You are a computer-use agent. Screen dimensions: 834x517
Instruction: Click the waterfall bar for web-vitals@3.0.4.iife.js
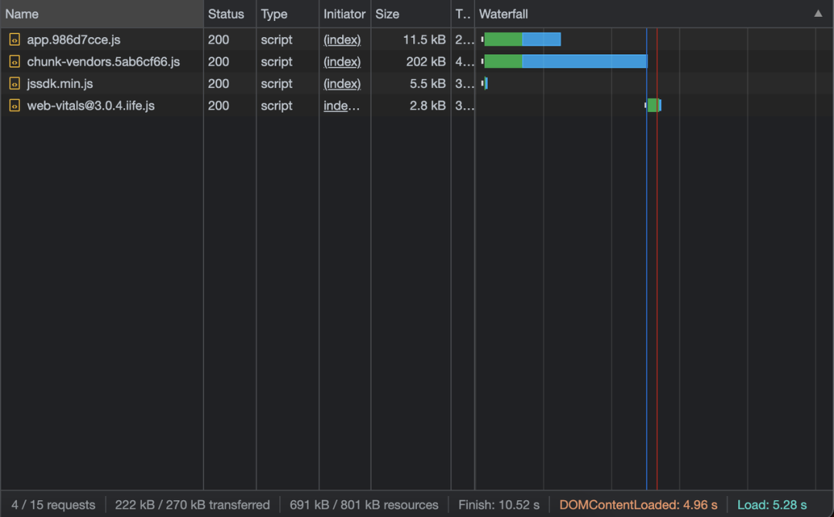[654, 105]
